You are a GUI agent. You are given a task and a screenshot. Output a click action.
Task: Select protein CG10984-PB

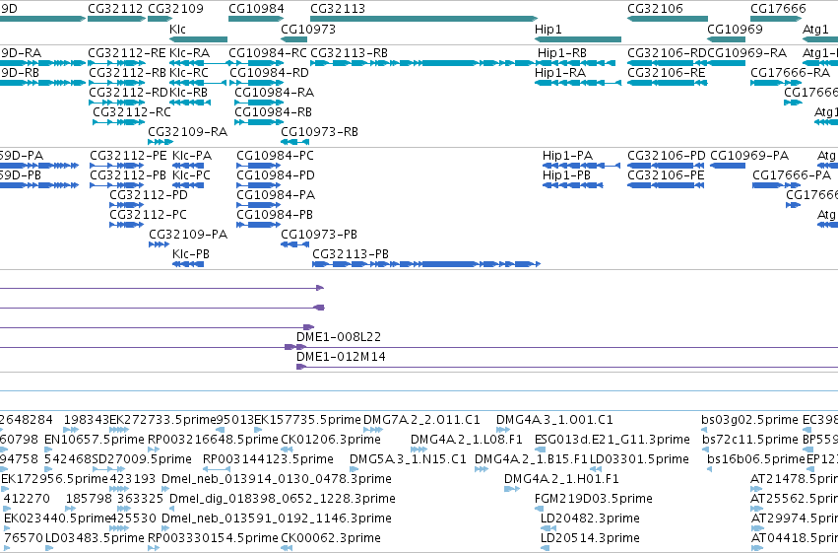tap(274, 215)
